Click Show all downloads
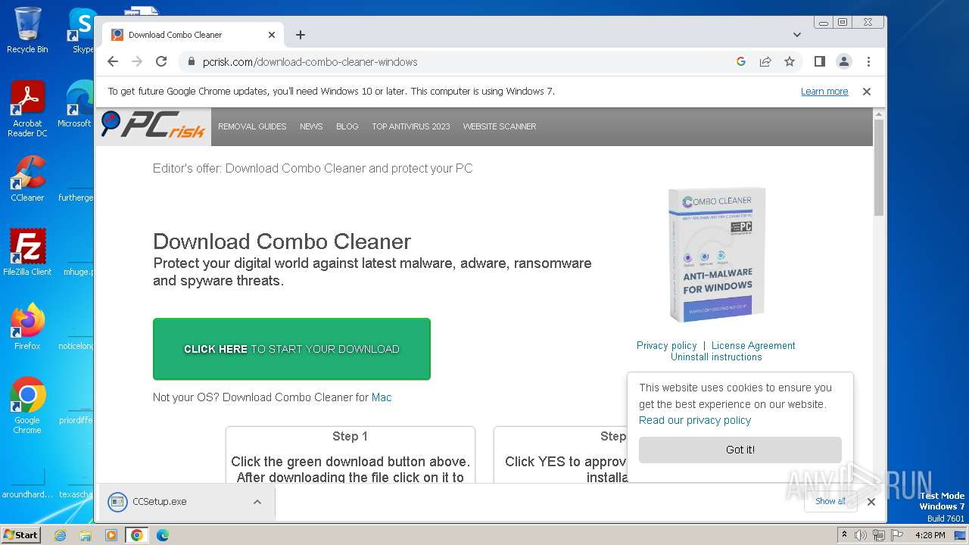This screenshot has height=545, width=969. click(x=830, y=501)
